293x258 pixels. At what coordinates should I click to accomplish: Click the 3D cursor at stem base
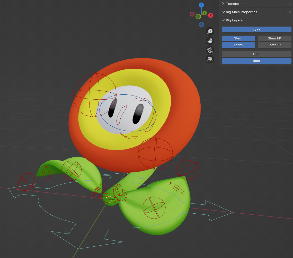click(x=109, y=199)
